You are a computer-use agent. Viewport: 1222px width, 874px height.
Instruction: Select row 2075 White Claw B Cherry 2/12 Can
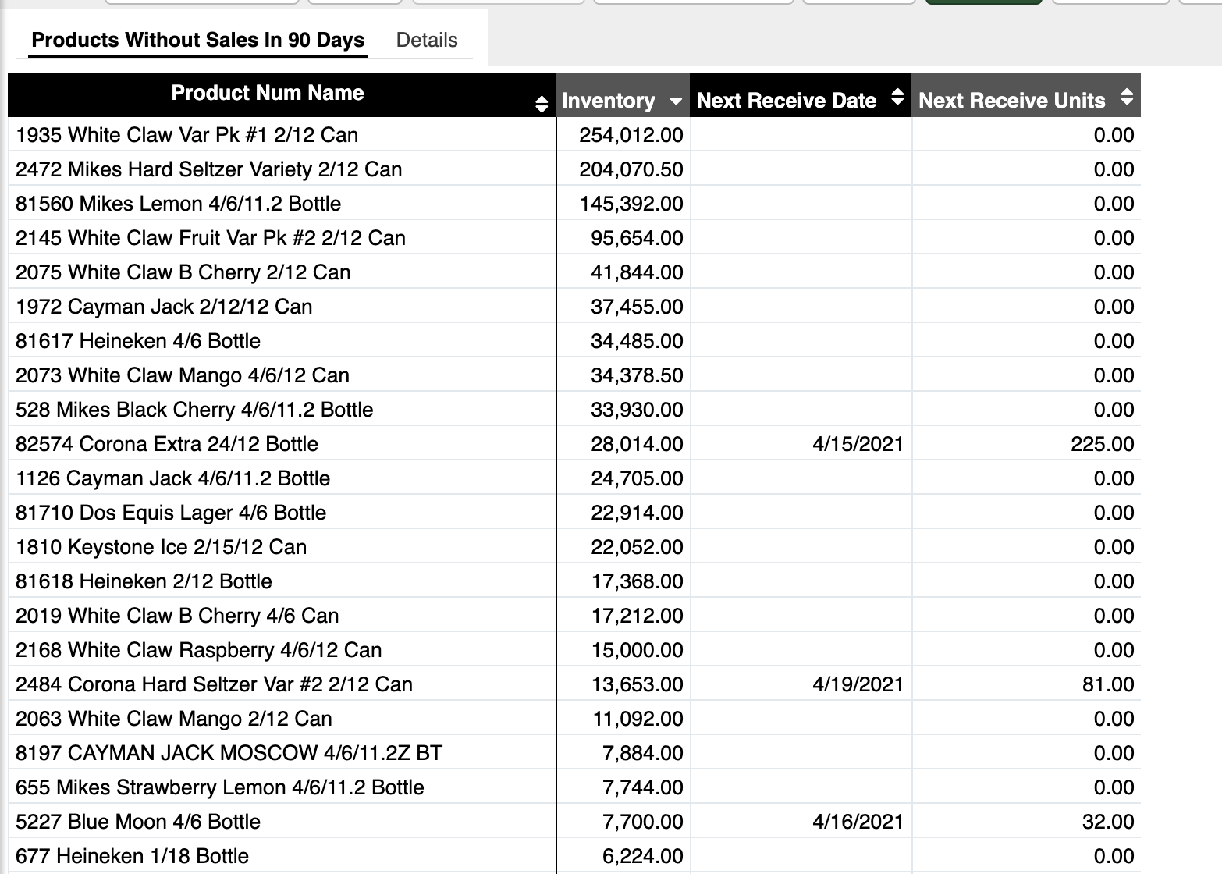pos(574,272)
